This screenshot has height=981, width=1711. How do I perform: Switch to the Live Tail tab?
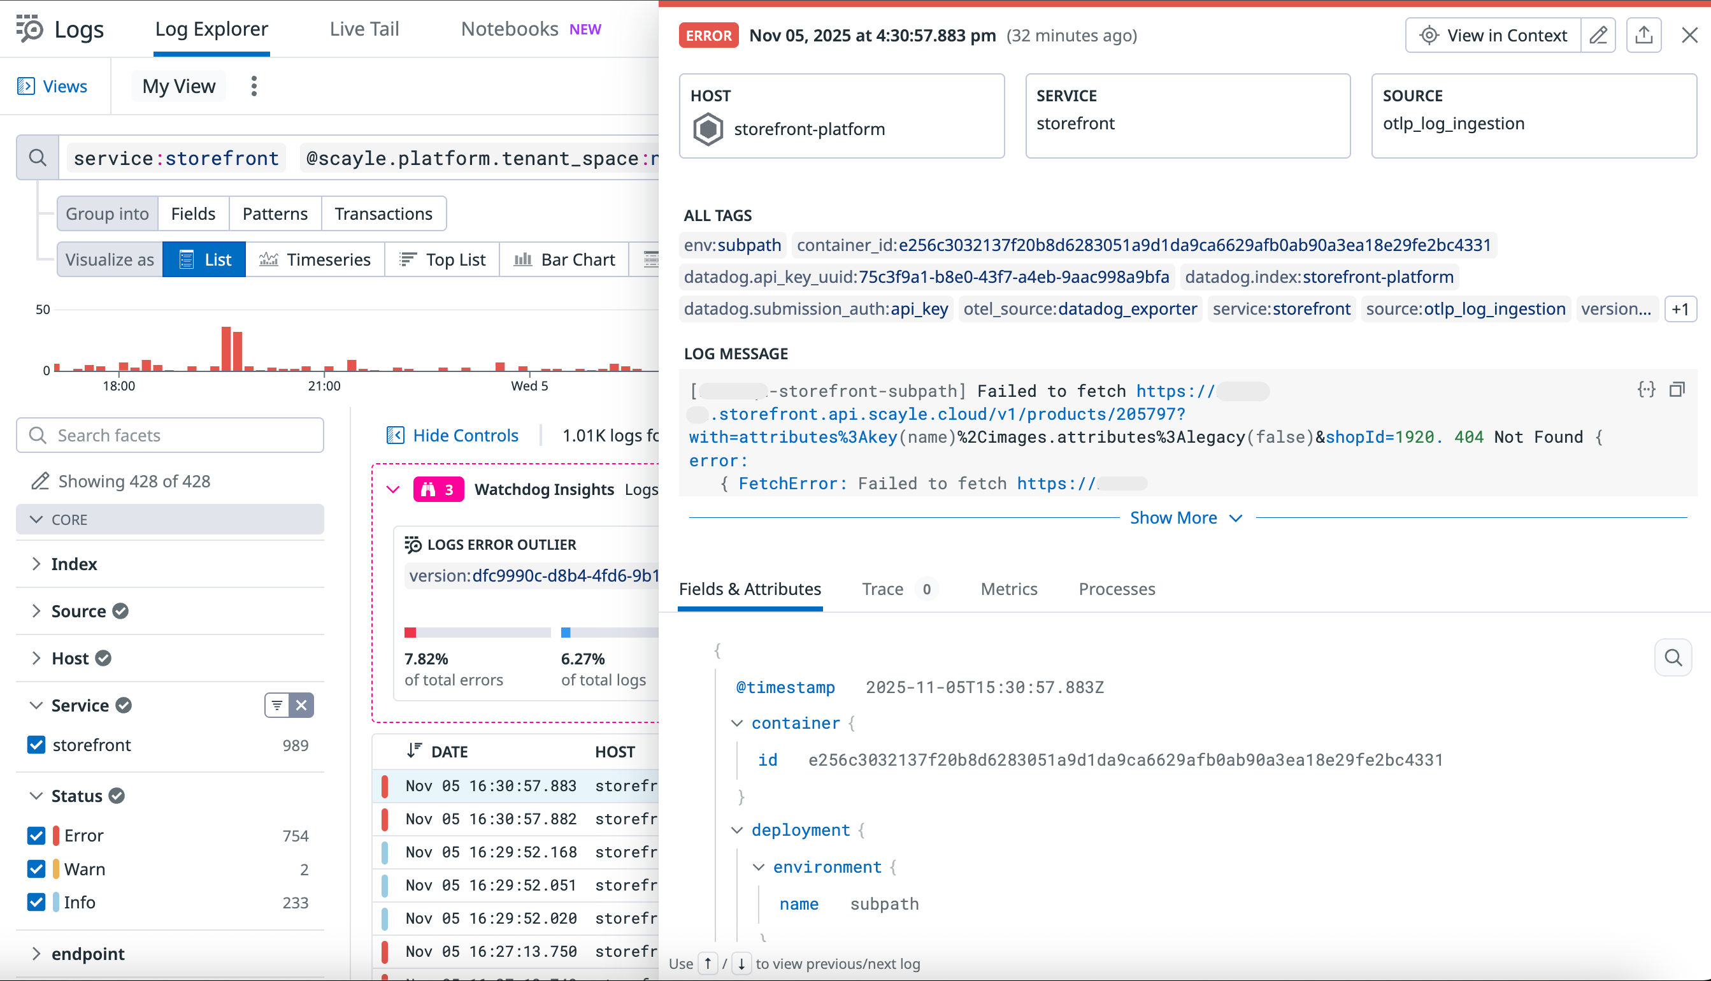coord(364,29)
